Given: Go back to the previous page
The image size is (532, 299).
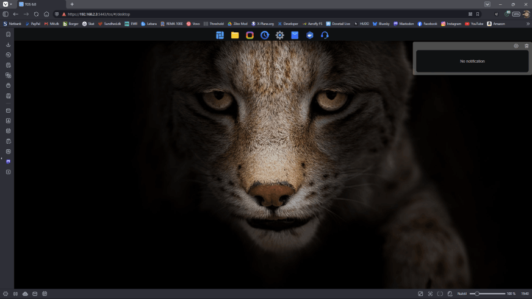Looking at the screenshot, I should [16, 14].
